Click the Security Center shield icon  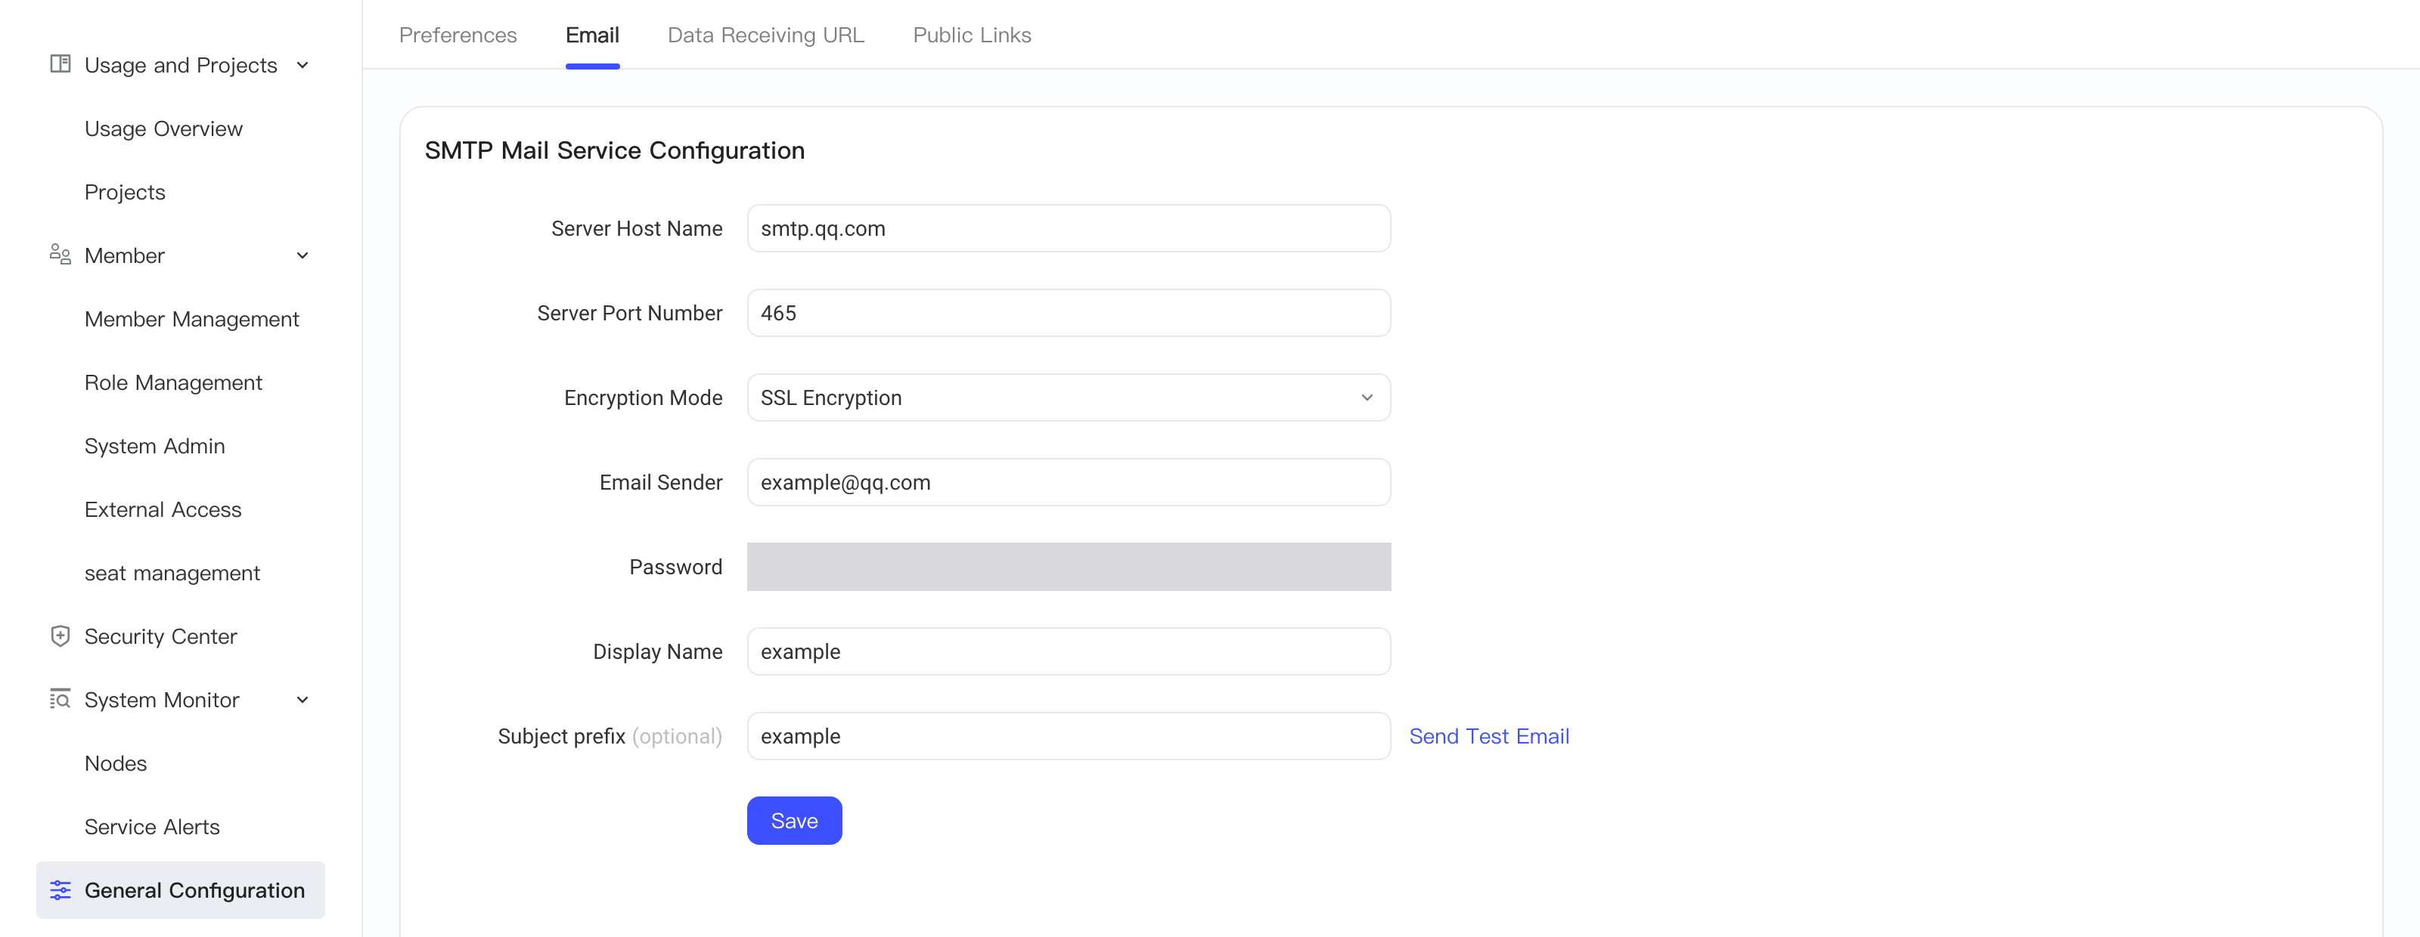60,635
